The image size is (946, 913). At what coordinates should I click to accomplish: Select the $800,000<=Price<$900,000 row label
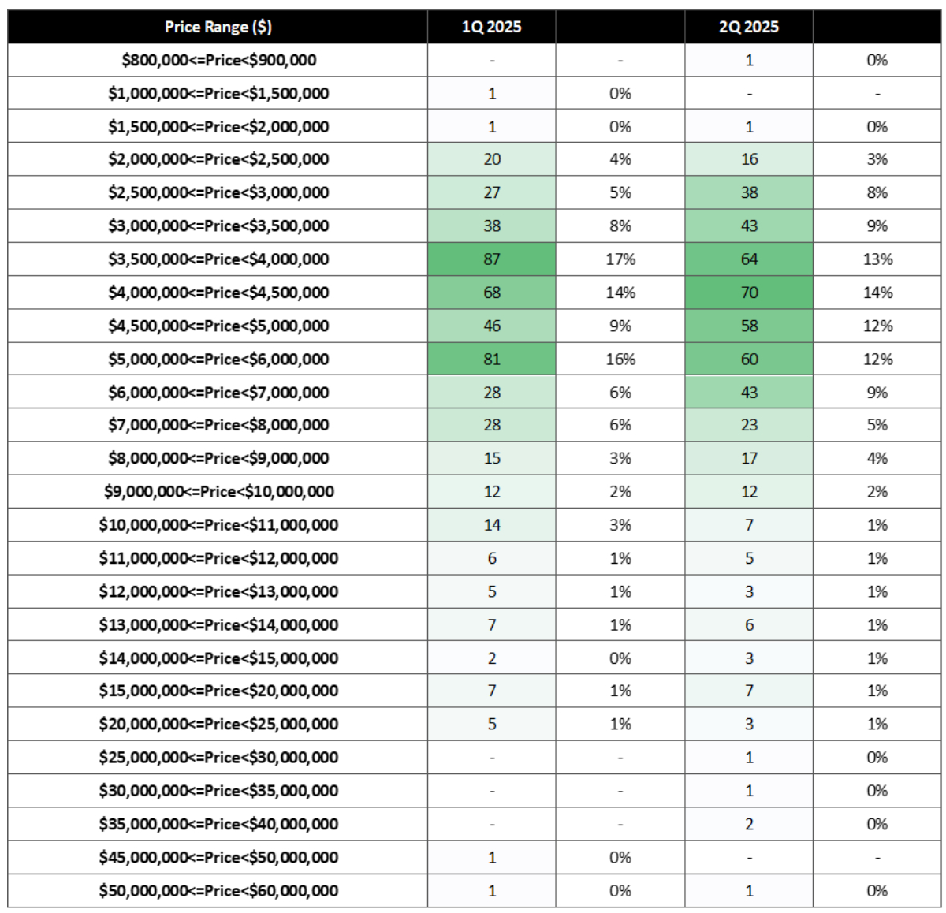coord(218,60)
